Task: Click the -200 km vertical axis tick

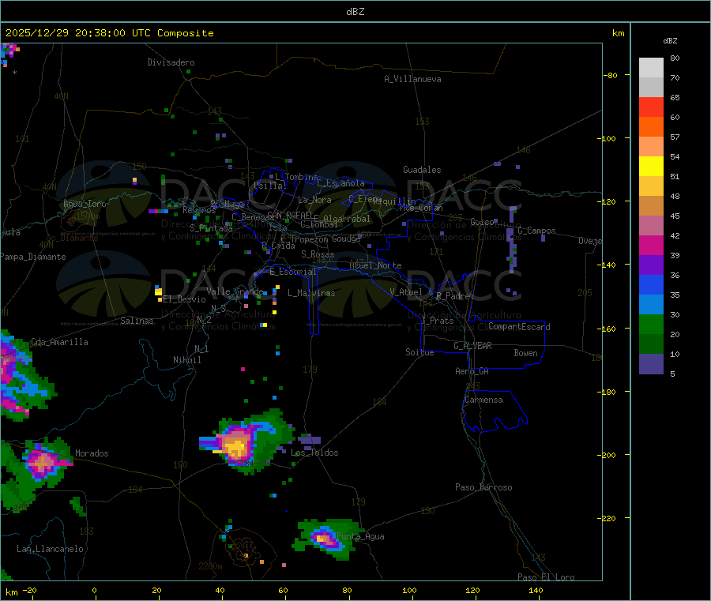Action: point(608,455)
